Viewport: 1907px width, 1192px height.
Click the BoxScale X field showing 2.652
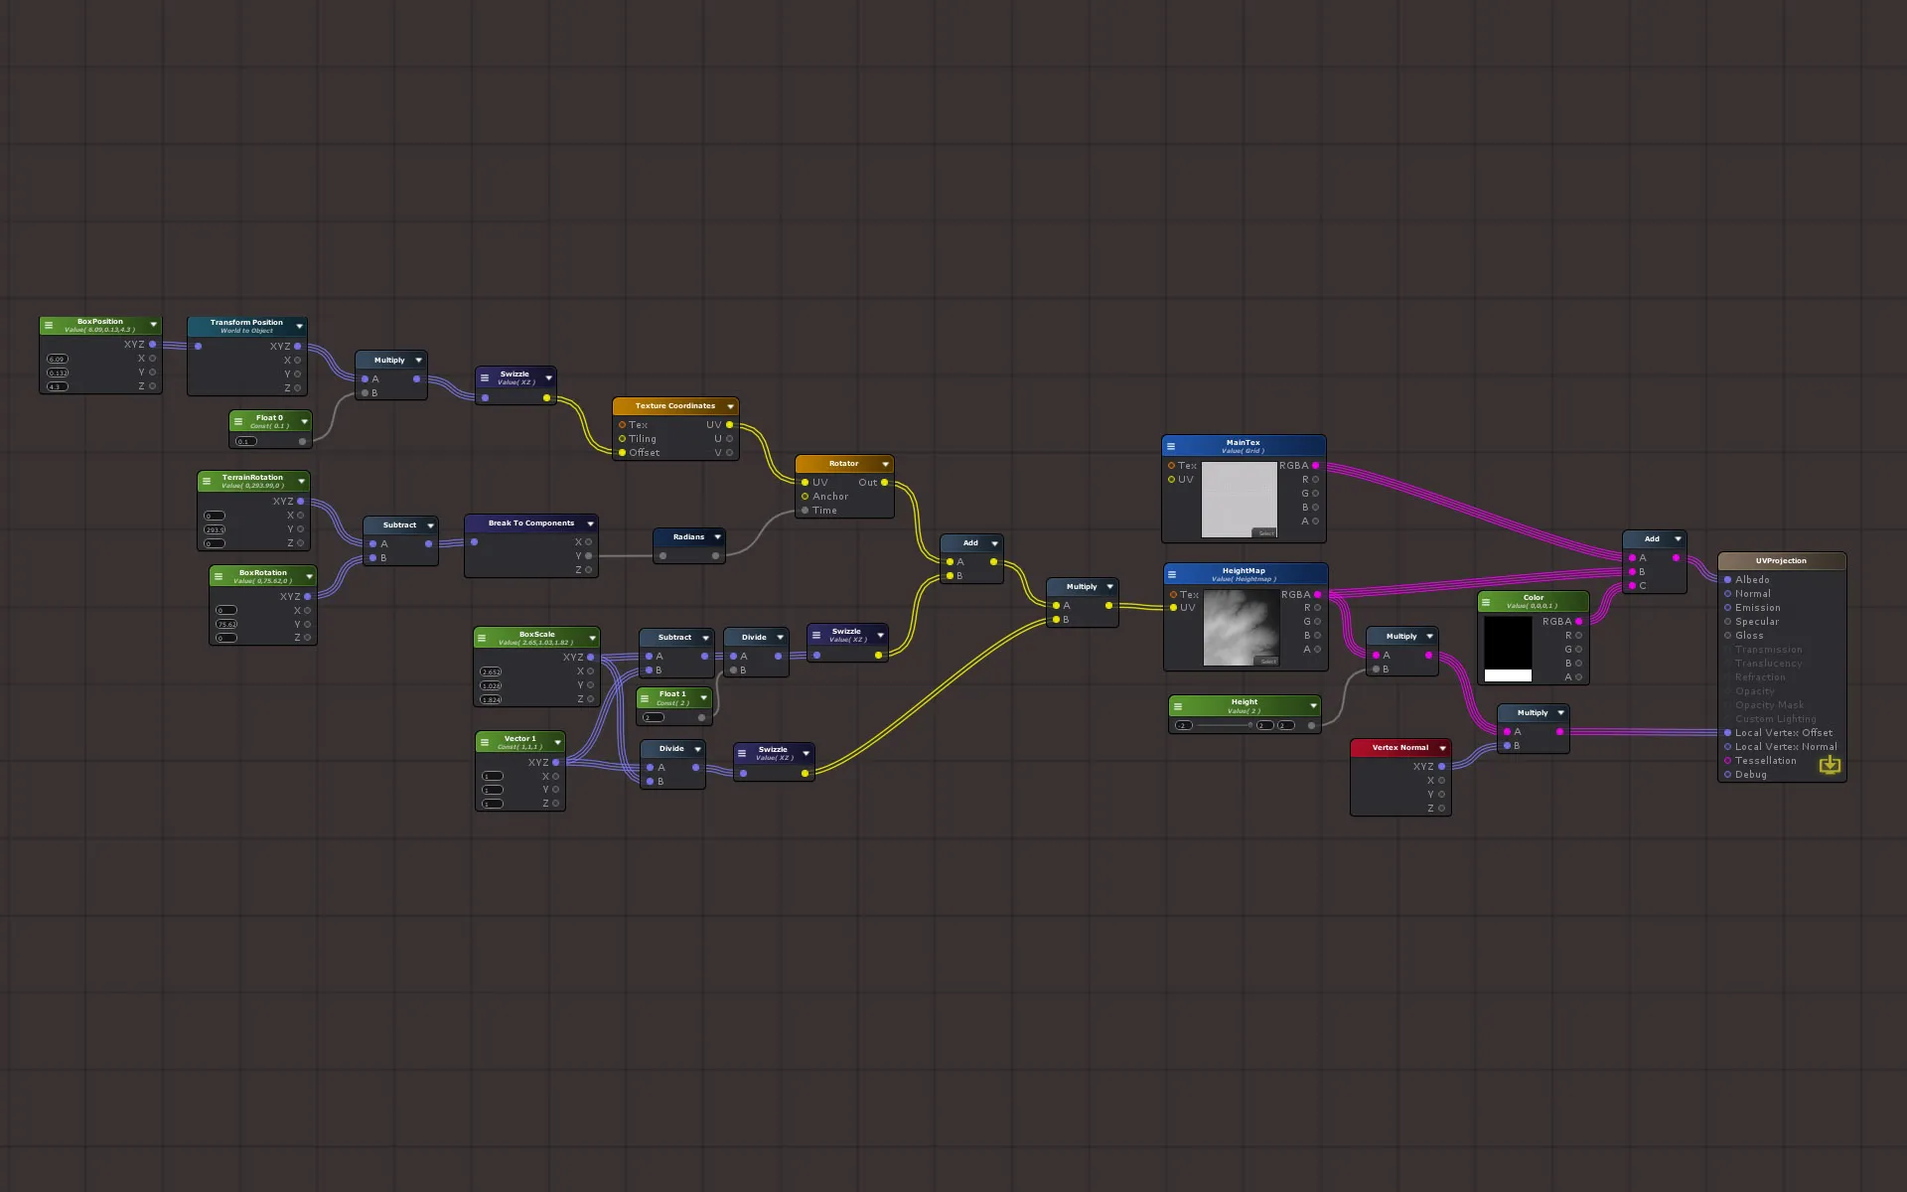[491, 671]
